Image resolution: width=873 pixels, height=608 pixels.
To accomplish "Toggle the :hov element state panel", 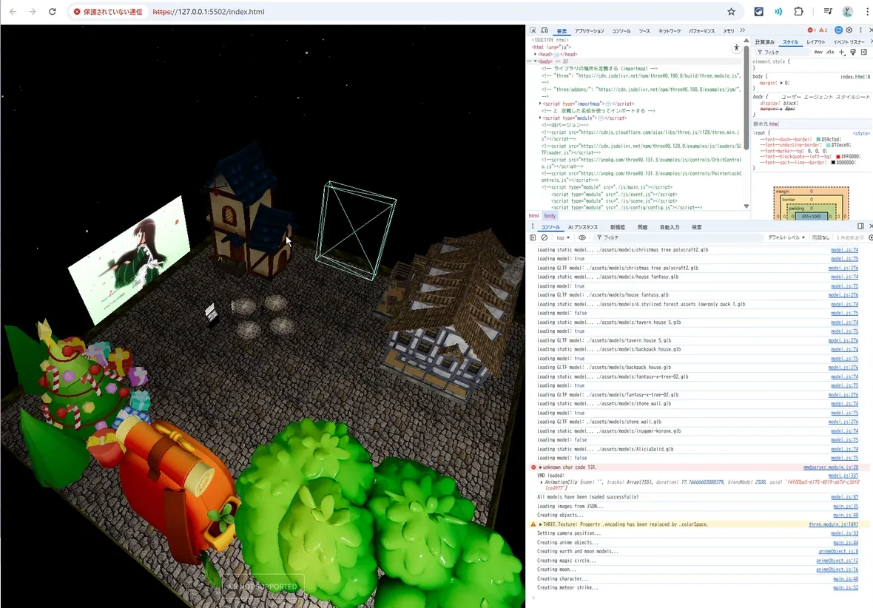I will (x=818, y=53).
